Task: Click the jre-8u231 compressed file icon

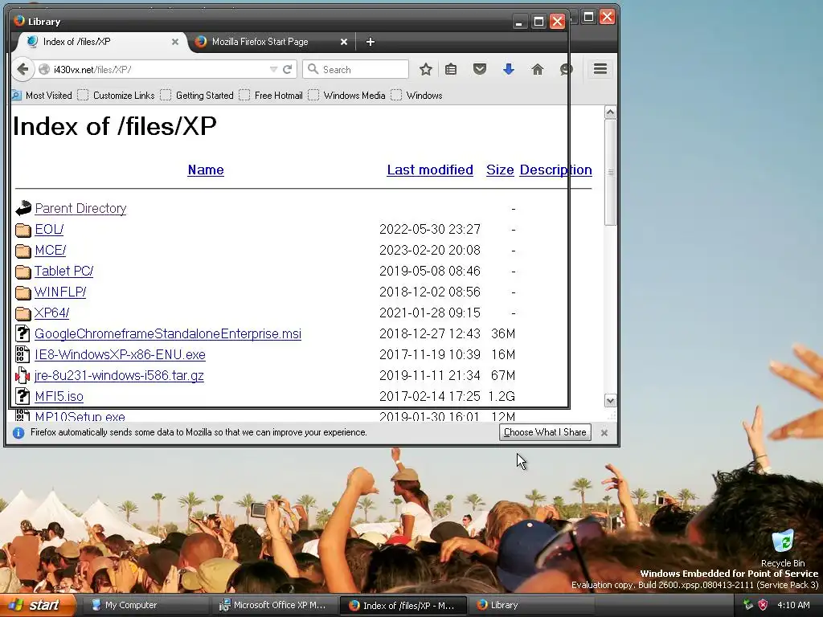Action: coord(22,376)
